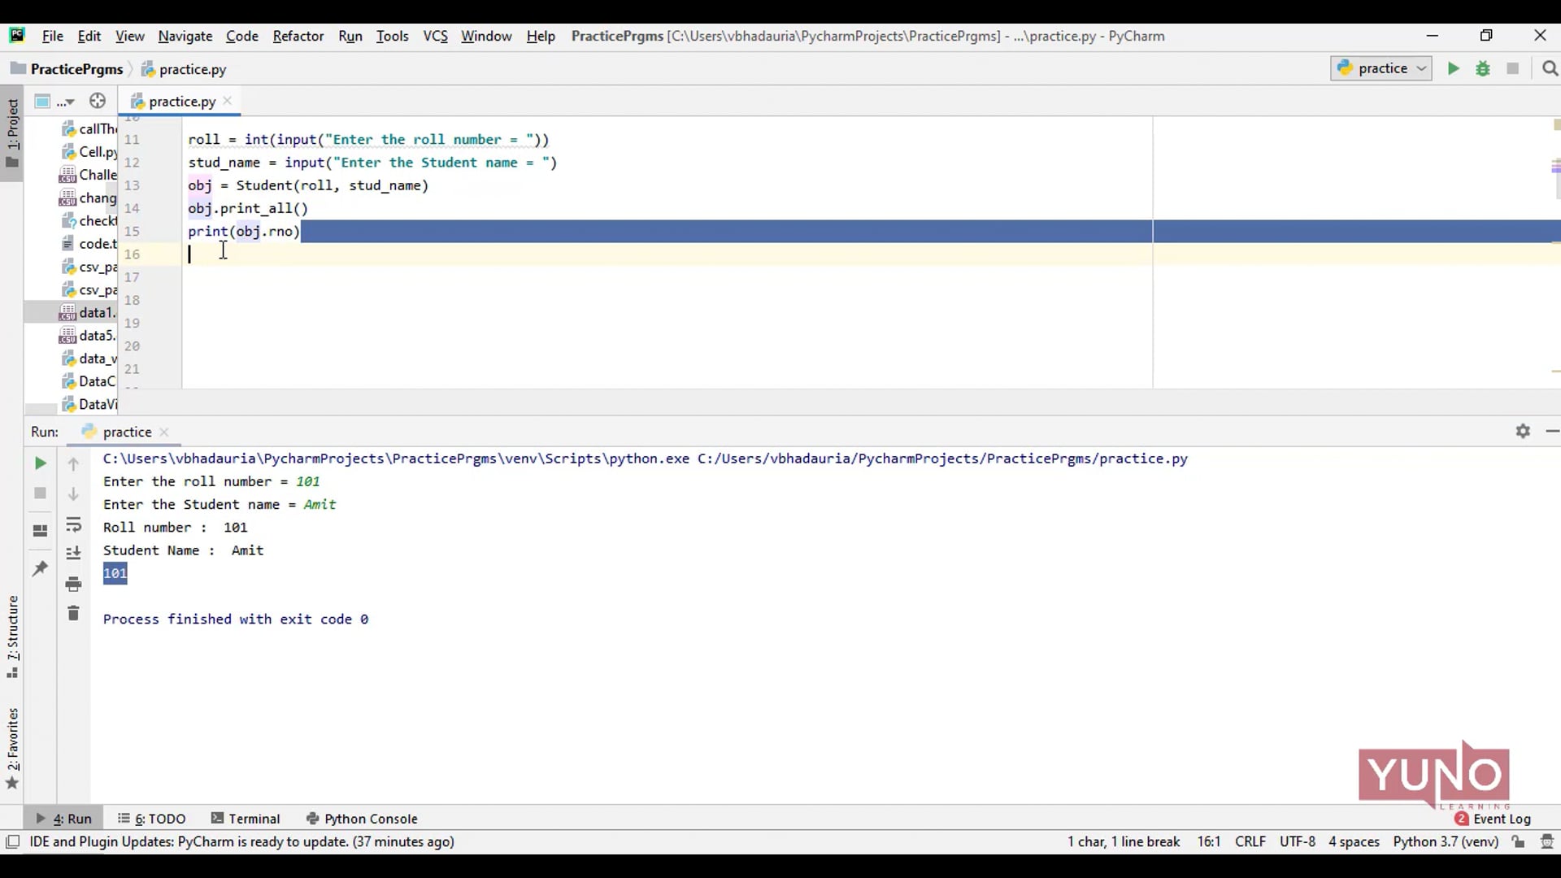Change the CRLF line separator
The height and width of the screenshot is (878, 1561).
[x=1250, y=841]
